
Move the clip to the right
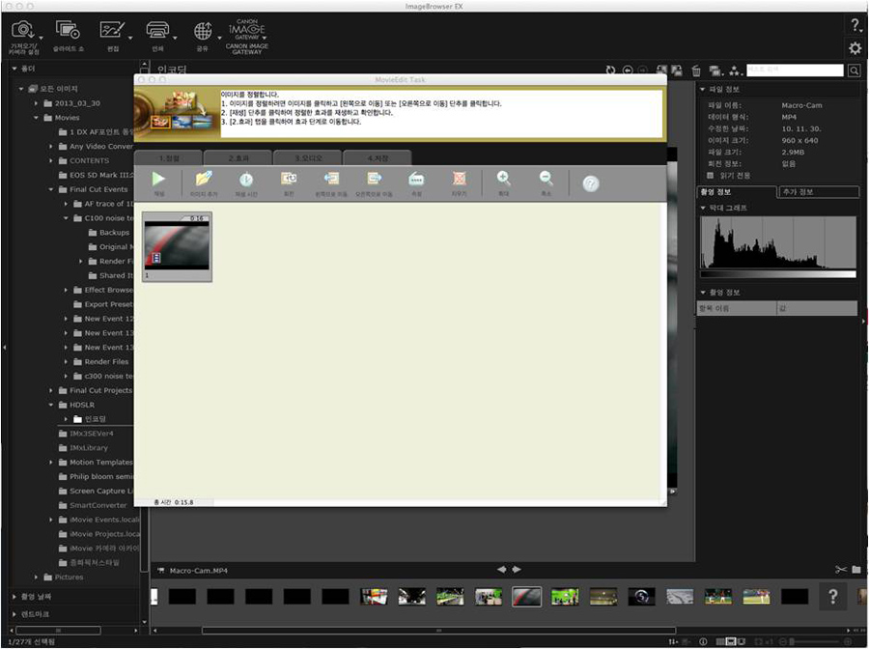pos(374,183)
